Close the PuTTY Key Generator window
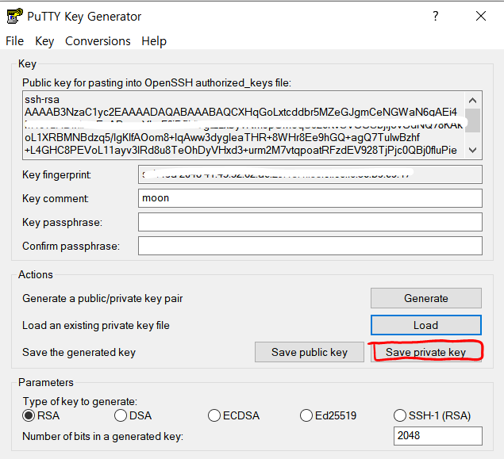504x459 pixels. (481, 16)
